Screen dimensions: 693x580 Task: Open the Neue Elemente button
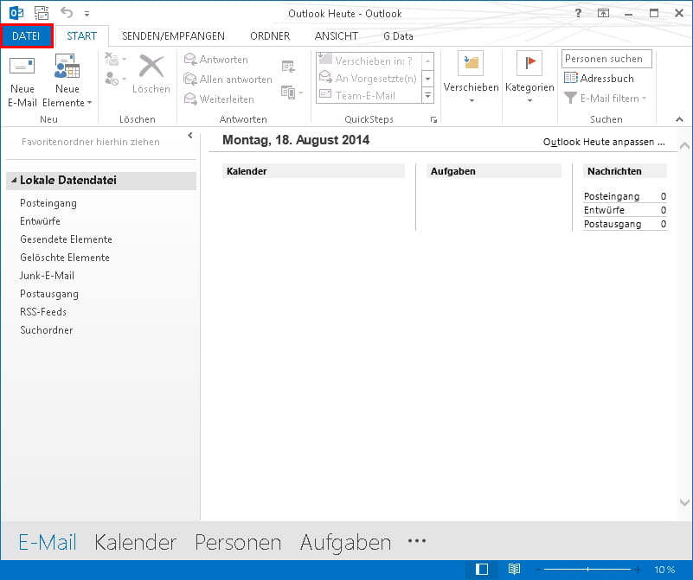point(67,80)
